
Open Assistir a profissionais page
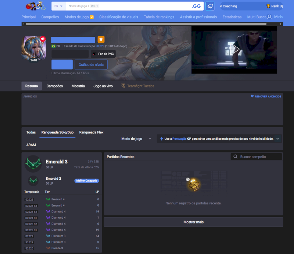click(x=198, y=17)
